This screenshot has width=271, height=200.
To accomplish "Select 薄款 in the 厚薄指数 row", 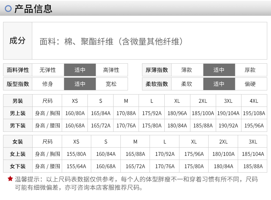I will [x=187, y=70].
